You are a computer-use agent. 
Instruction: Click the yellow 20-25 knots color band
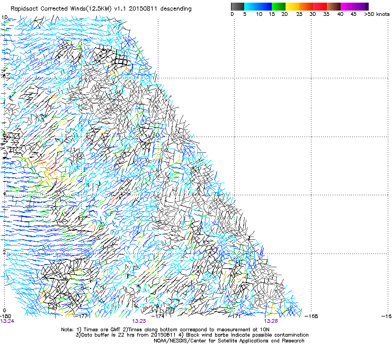[x=292, y=6]
